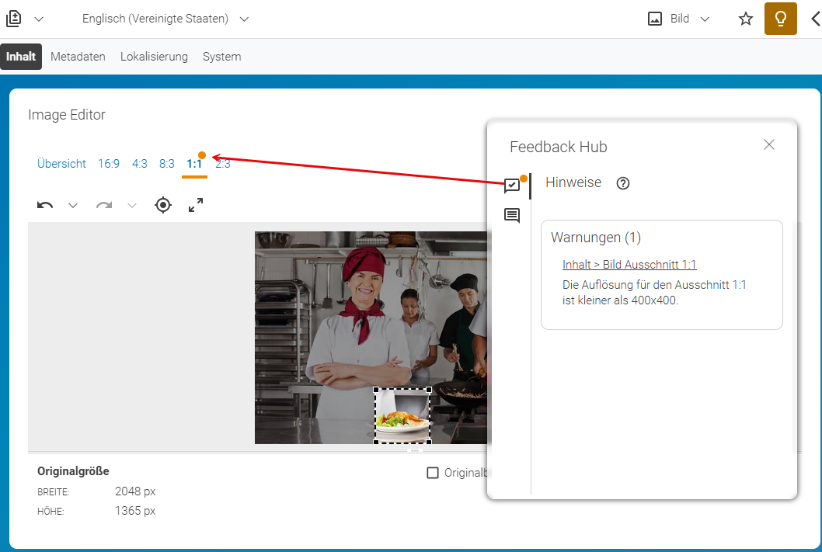Open the Hinweise feedback icon tab
The image size is (822, 552).
(512, 186)
